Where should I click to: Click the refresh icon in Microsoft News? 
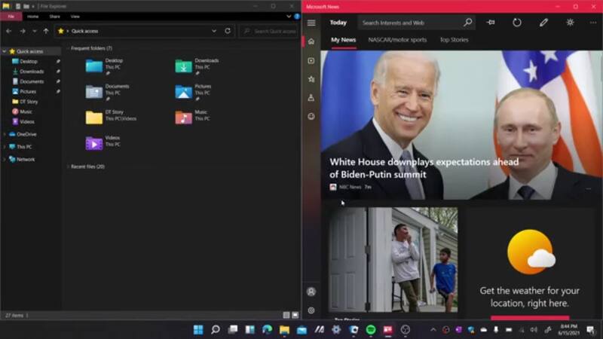pyautogui.click(x=517, y=23)
